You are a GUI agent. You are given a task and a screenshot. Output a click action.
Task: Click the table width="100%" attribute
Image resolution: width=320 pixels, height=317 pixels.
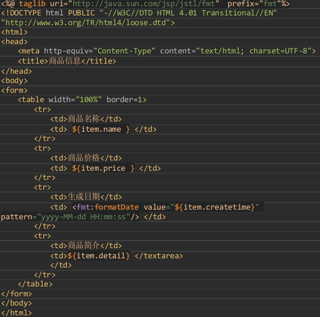click(75, 100)
